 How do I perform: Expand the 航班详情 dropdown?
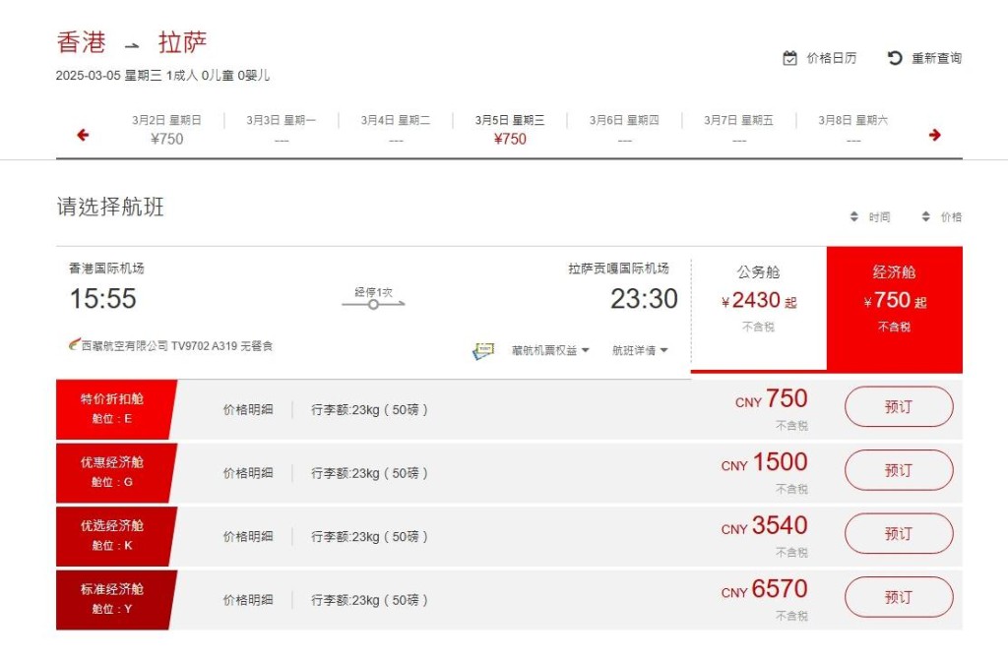point(640,350)
